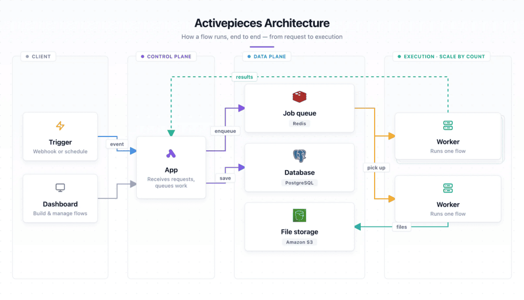Image resolution: width=524 pixels, height=300 pixels.
Task: Select the CONTROL PLANE lane label
Action: 166,56
